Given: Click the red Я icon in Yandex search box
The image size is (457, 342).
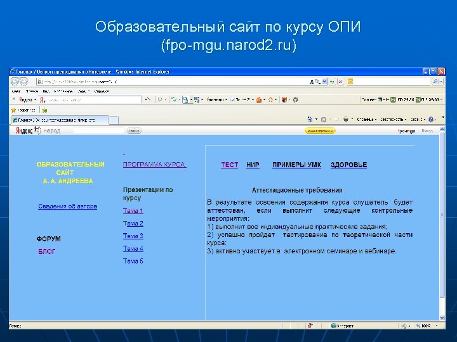Looking at the screenshot, I should pyautogui.click(x=42, y=100).
